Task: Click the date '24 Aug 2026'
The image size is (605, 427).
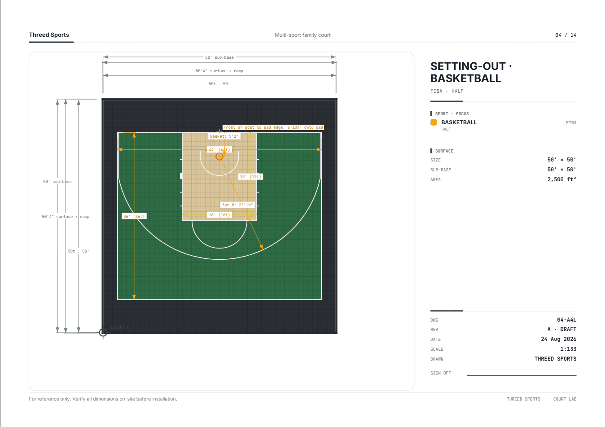Action: (558, 339)
